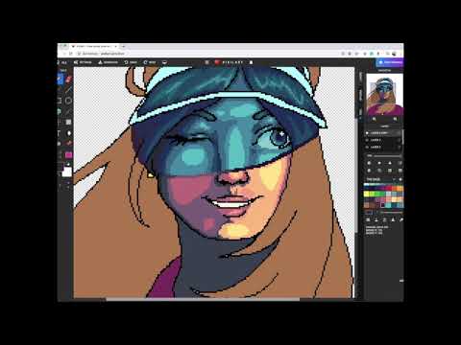The width and height of the screenshot is (461, 345).
Task: Click the browser reload button
Action: 71,54
